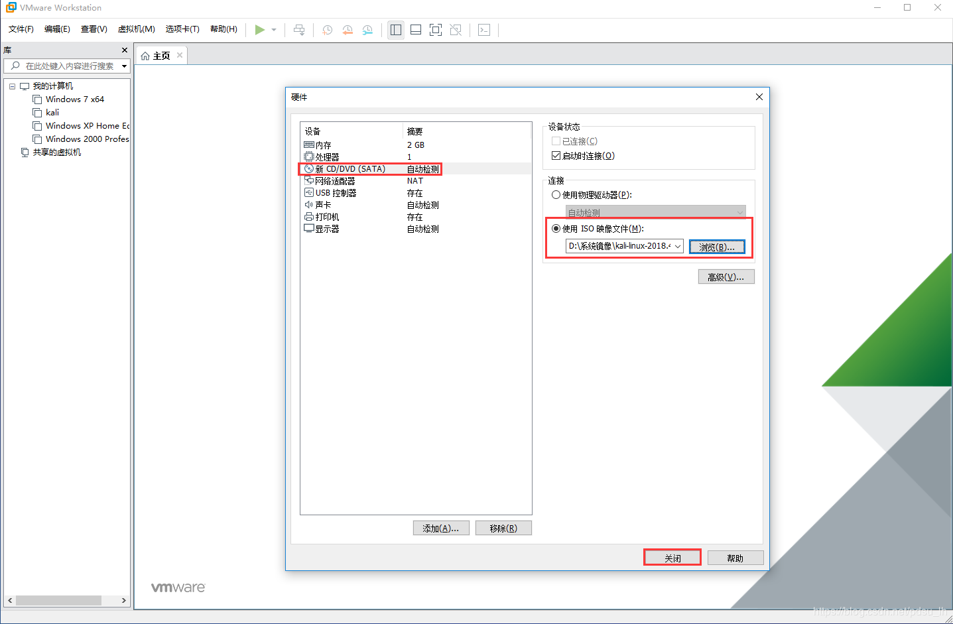The image size is (953, 624).
Task: Click the VMware Workstation title bar logo
Action: (11, 7)
